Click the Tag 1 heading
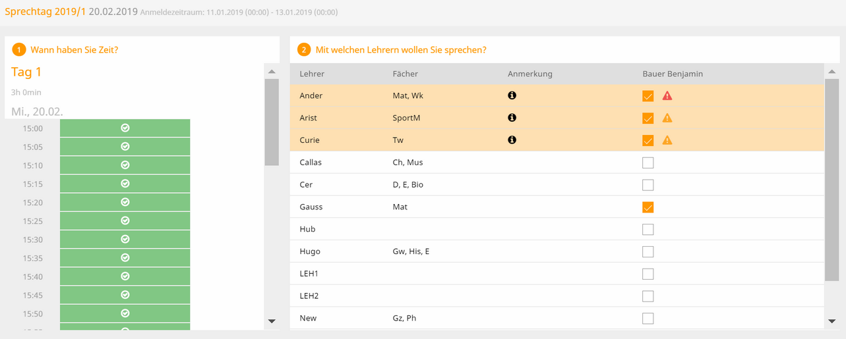The width and height of the screenshot is (846, 339). click(26, 72)
